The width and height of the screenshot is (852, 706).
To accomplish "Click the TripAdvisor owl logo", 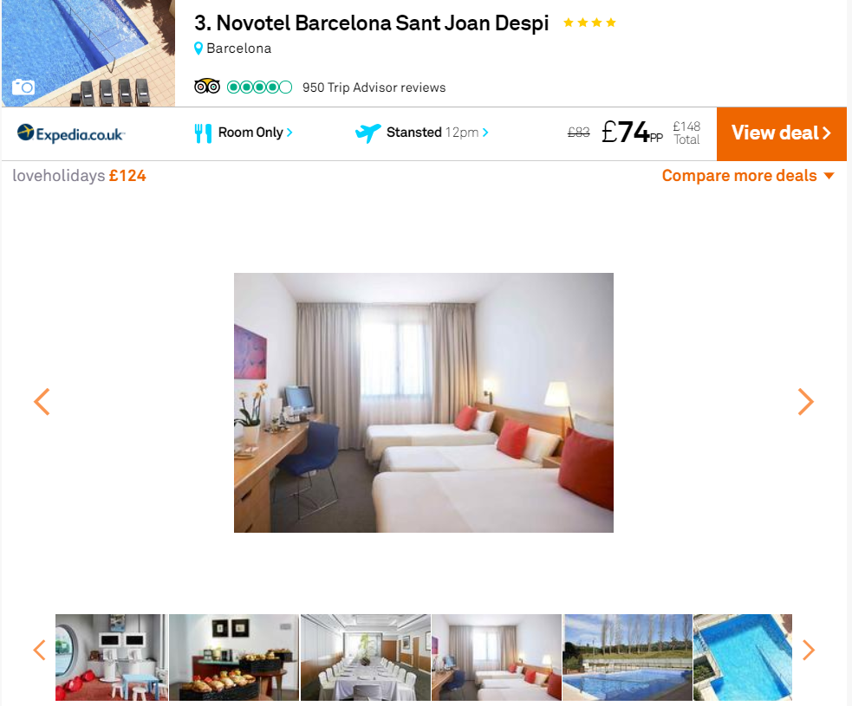I will point(207,87).
